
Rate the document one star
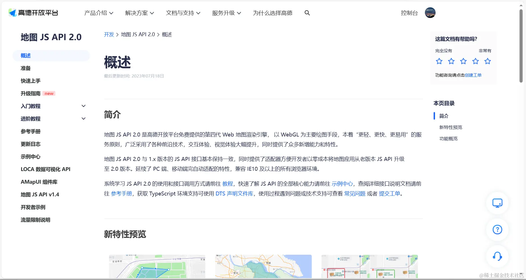tap(439, 61)
